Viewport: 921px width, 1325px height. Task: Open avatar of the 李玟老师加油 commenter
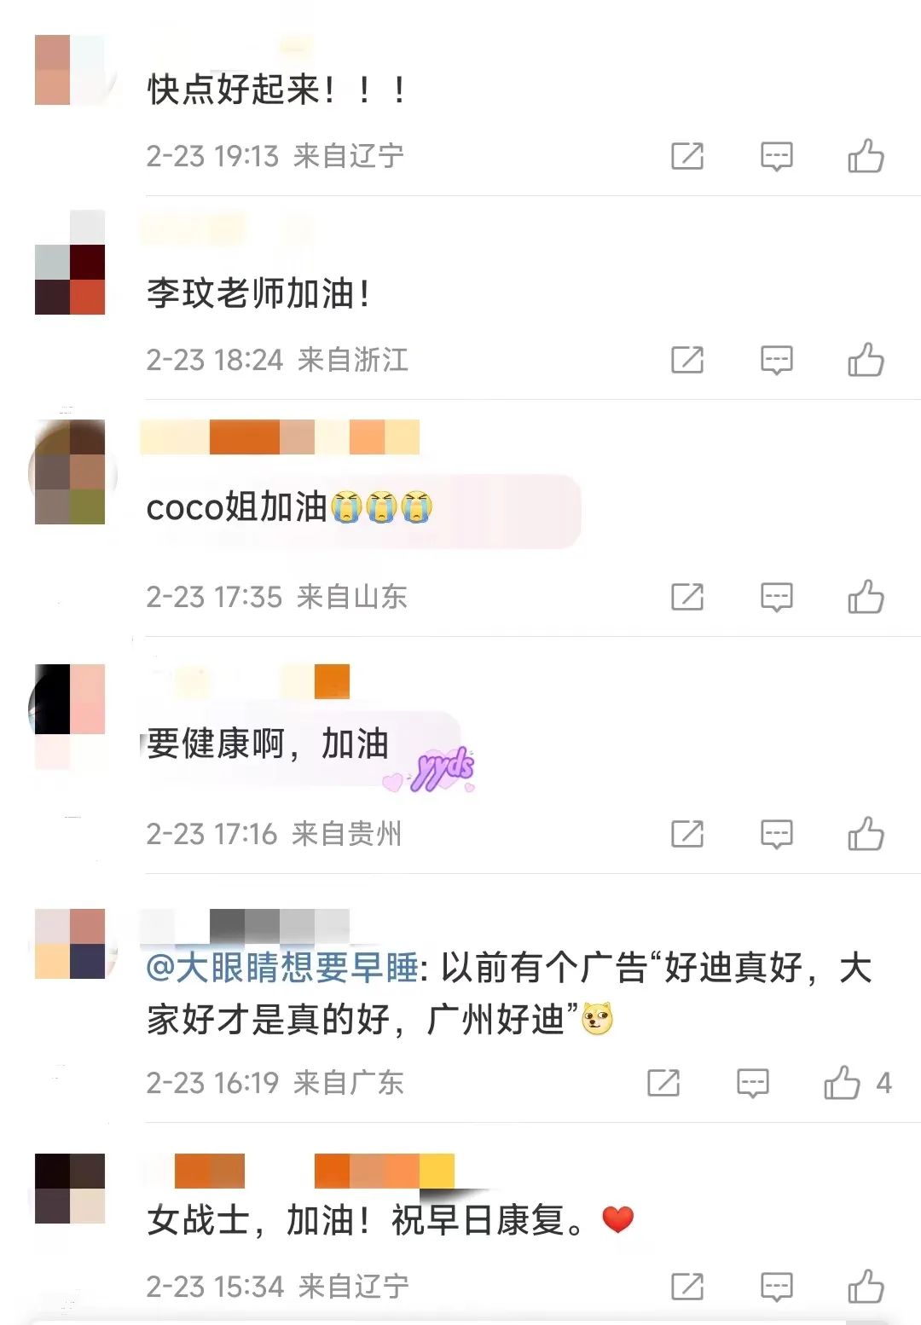pos(70,263)
